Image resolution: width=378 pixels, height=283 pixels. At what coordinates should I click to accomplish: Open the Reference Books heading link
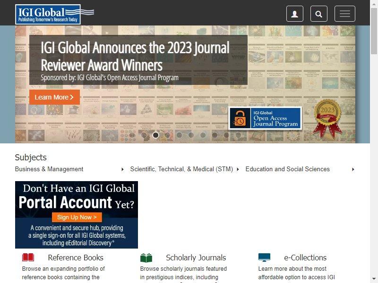pos(76,258)
